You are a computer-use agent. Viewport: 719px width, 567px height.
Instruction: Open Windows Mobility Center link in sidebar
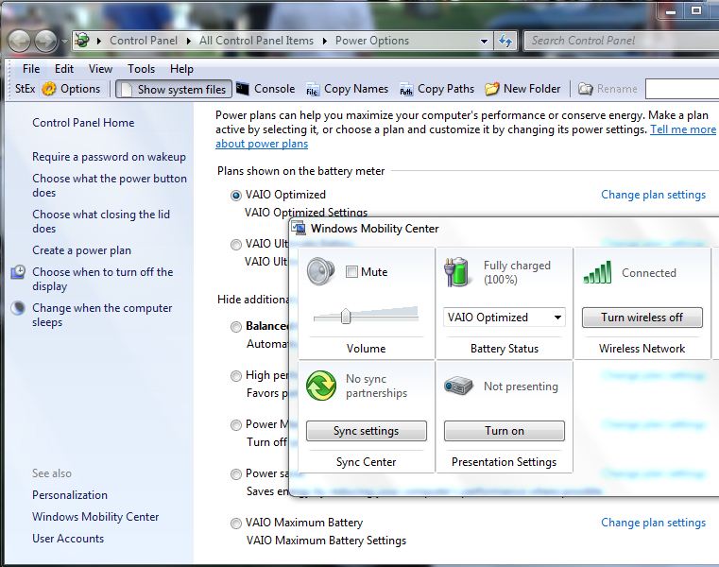point(95,517)
